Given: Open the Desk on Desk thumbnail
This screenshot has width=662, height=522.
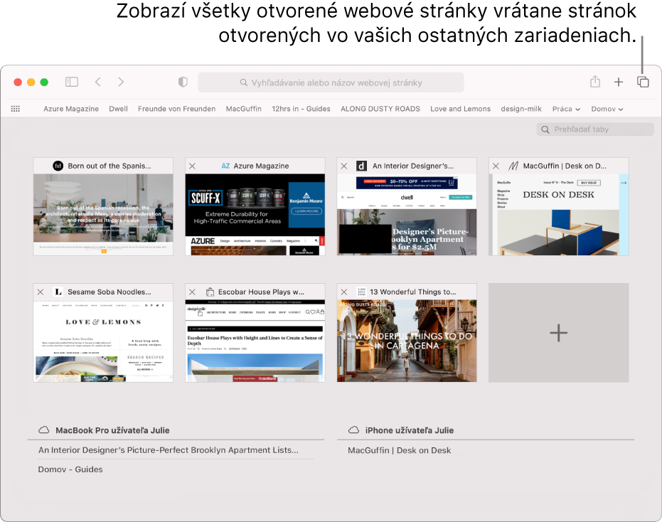Looking at the screenshot, I should (559, 215).
